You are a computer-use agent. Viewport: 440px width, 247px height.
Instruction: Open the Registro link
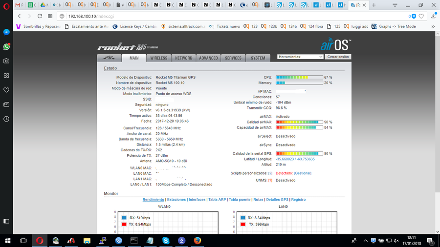[x=298, y=200]
